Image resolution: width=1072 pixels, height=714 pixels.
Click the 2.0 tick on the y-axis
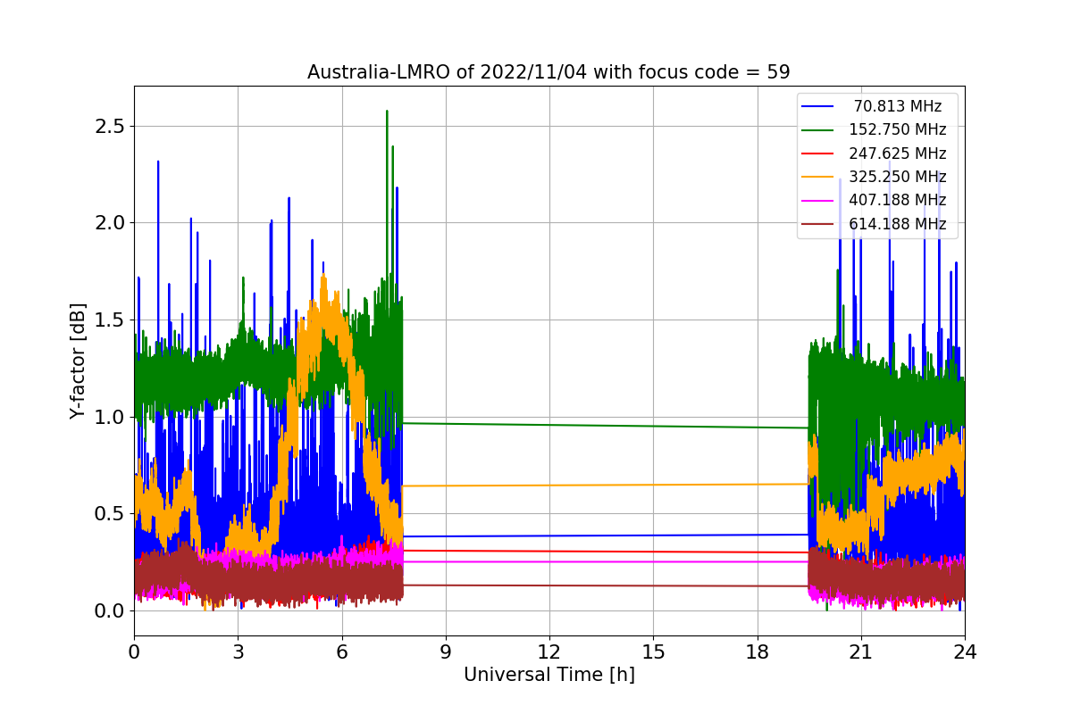pos(109,223)
